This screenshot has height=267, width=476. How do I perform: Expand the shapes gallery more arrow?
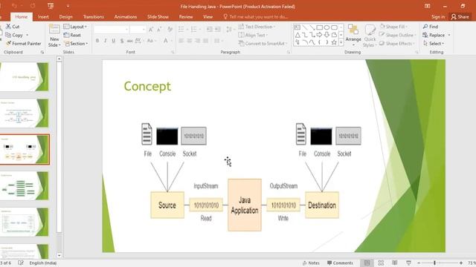coord(341,43)
